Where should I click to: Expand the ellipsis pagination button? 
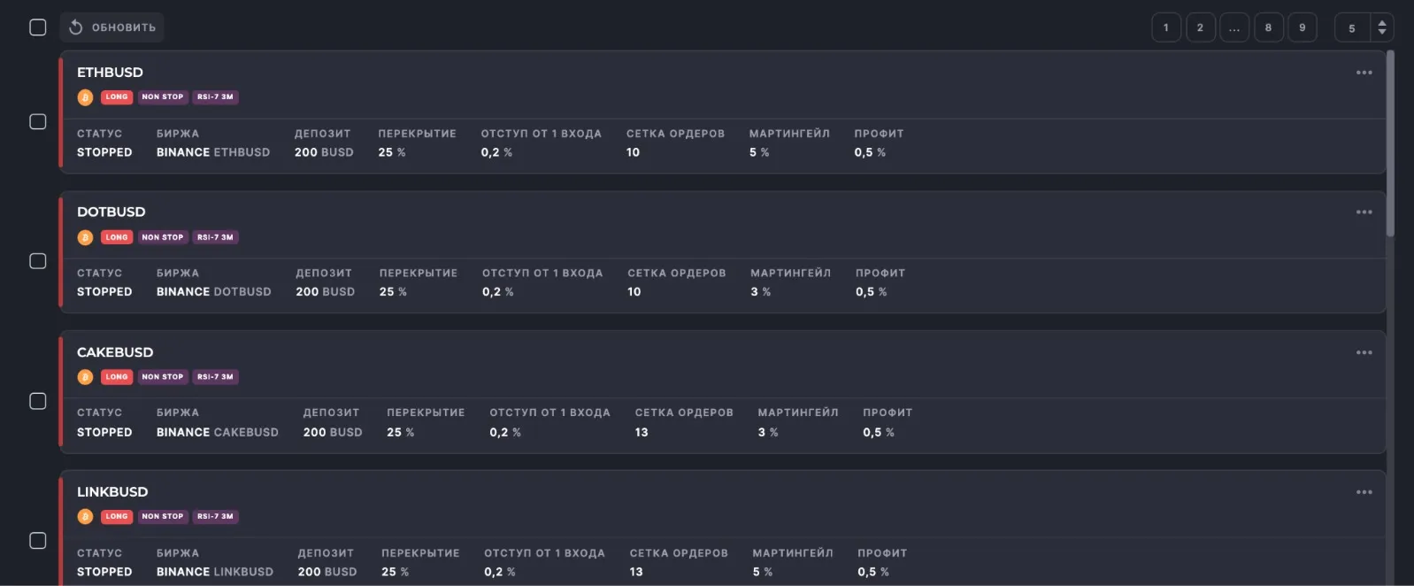pos(1234,27)
